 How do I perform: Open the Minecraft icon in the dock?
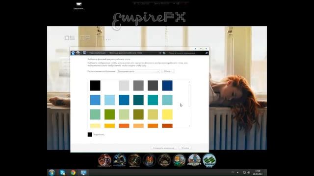[194, 160]
